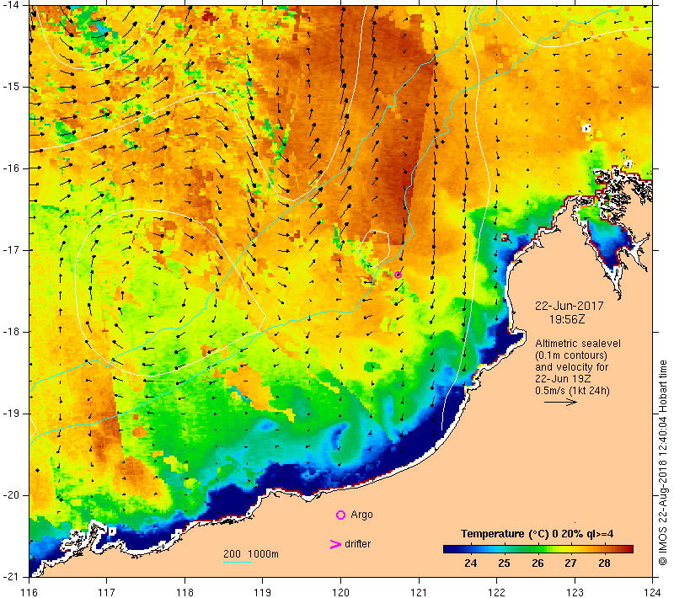Click the magenta drifter legend symbol

(334, 544)
